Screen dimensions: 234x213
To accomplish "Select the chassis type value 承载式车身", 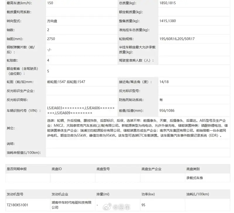I will [x=195, y=178].
